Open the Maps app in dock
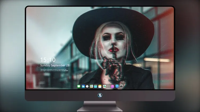The height and width of the screenshot is (112, 200). [91, 86]
